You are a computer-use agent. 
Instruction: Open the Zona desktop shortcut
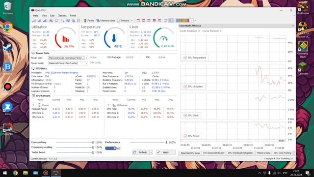pyautogui.click(x=7, y=109)
